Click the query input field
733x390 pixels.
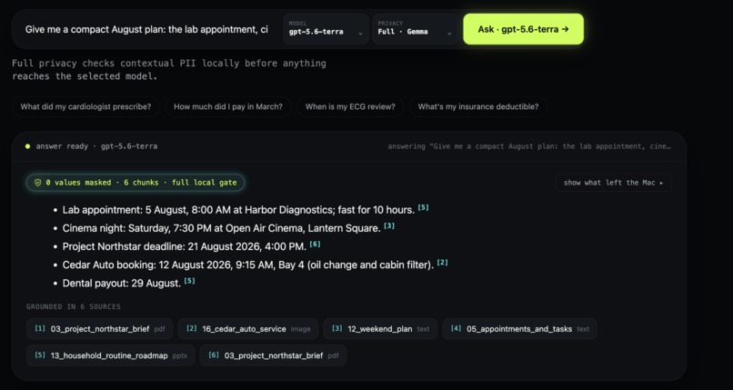[146, 29]
